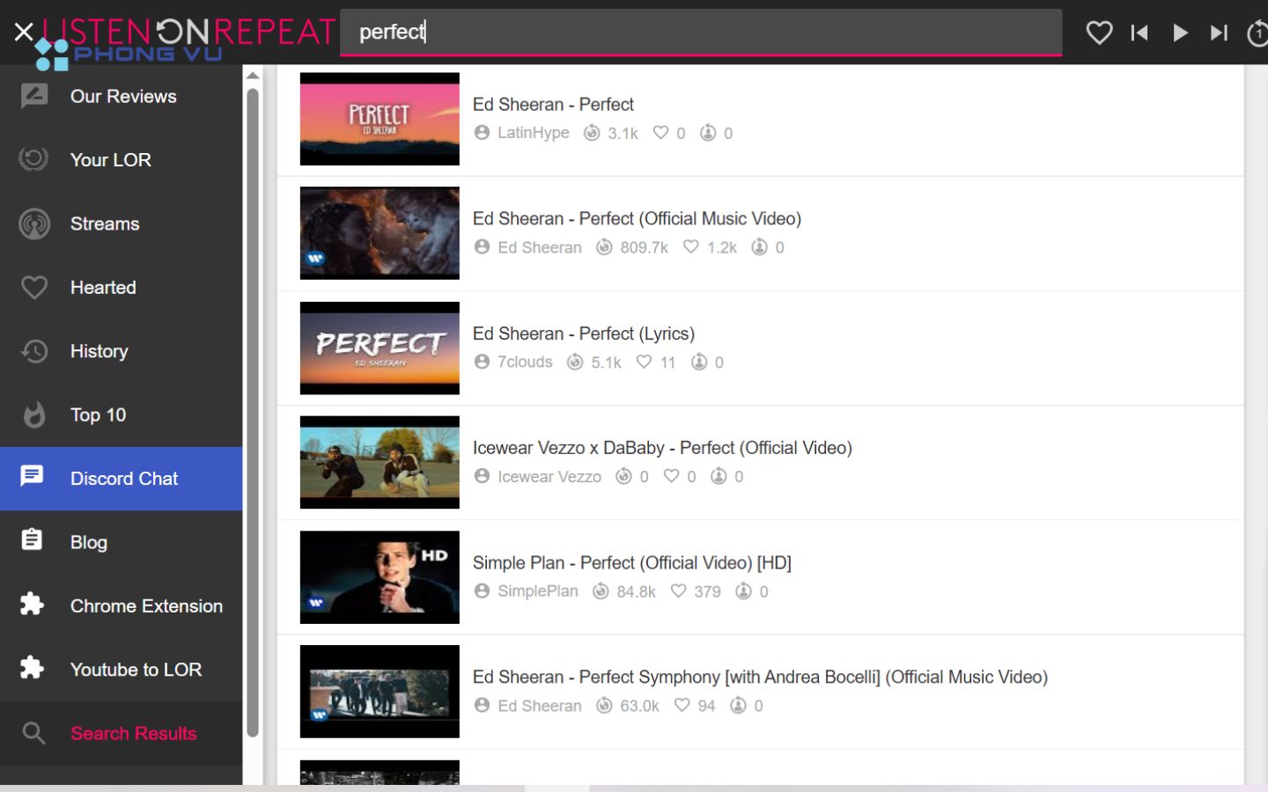Screen dimensions: 1268x792
Task: Click the Streams broadcast icon
Action: tap(34, 224)
